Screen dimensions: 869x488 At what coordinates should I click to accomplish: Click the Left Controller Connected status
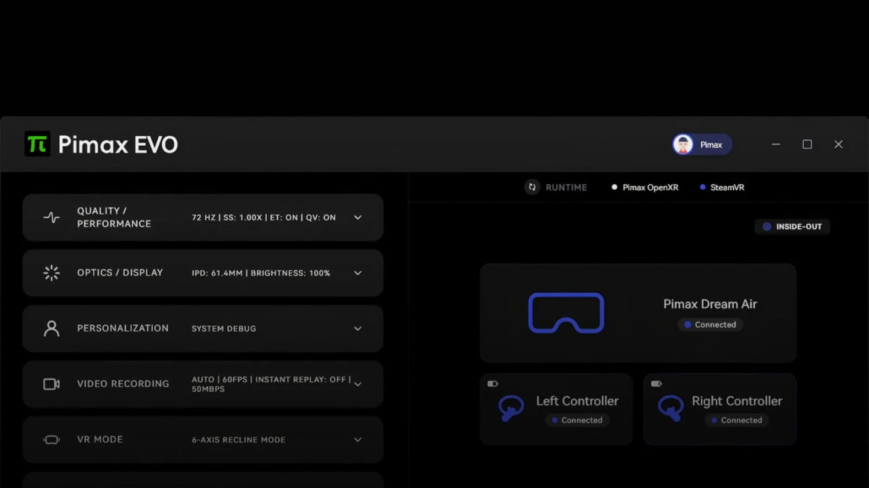(576, 421)
